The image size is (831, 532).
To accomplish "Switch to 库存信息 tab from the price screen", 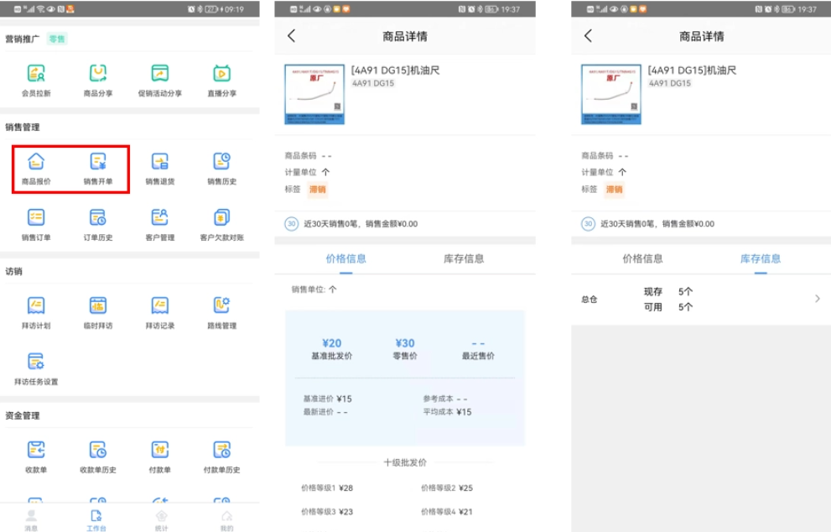I will tap(464, 258).
